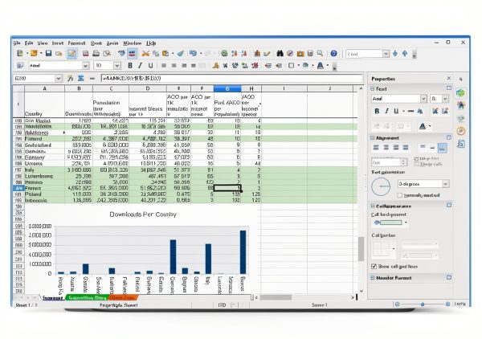This screenshot has width=482, height=339.
Task: Collapse the Alignment section in sidebar
Action: click(373, 138)
